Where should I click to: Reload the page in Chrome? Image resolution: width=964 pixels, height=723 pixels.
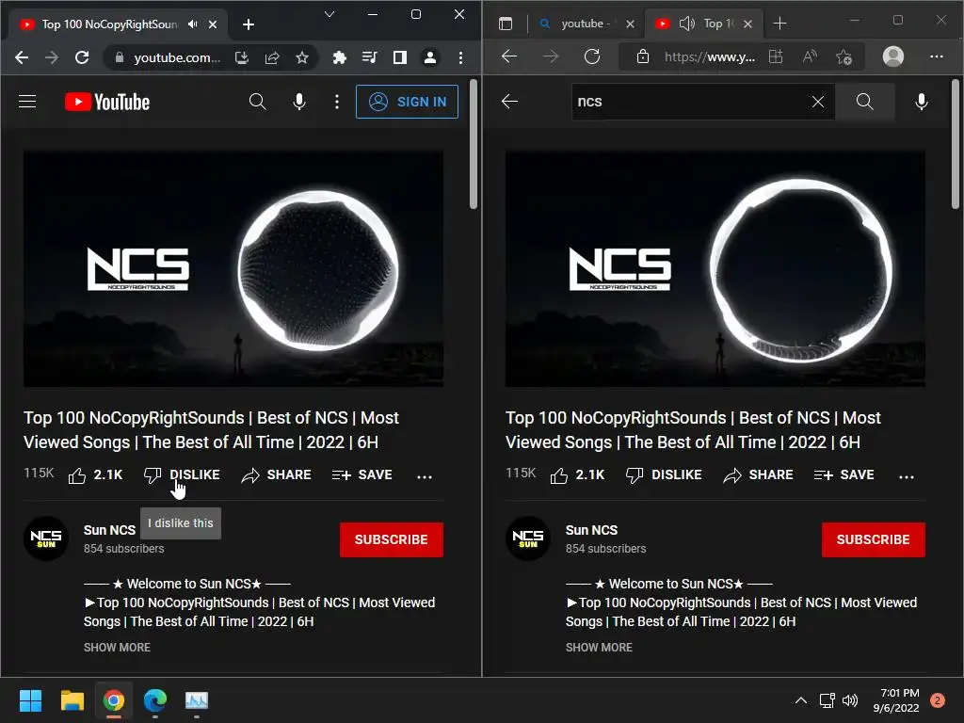coord(82,57)
